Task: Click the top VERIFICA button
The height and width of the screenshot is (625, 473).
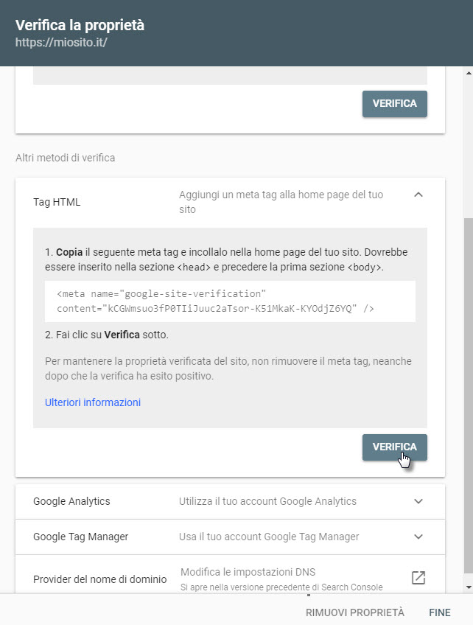Action: 394,104
